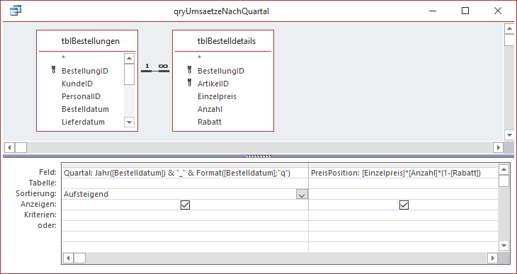Click up arrow of tblBestellungen field list
This screenshot has height=274, width=517.
129,59
